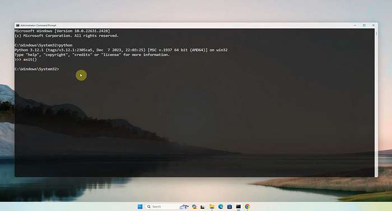Click Command Prompt title bar system icon
This screenshot has width=392, height=211.
pos(17,26)
